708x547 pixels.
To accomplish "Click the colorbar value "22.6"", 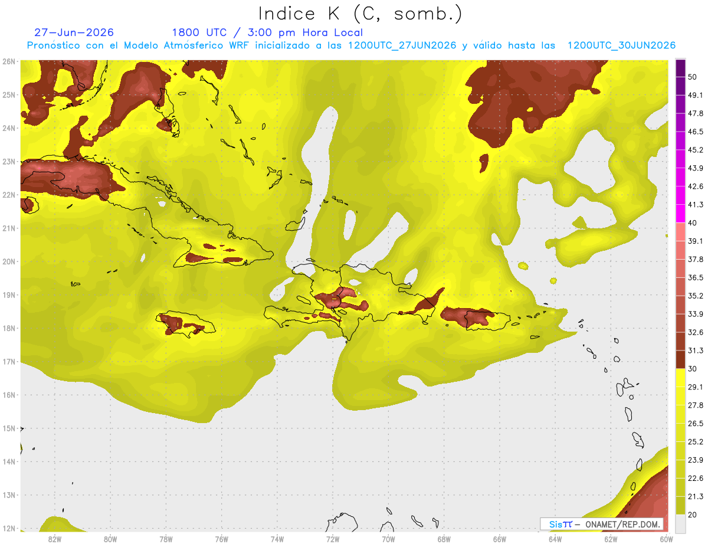I will pyautogui.click(x=695, y=478).
